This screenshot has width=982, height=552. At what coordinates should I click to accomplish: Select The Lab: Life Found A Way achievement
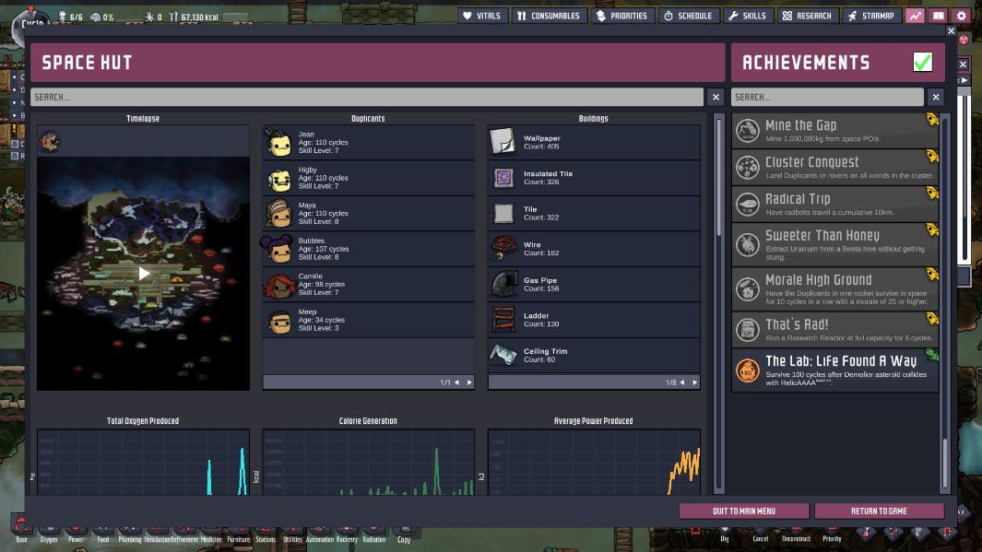(834, 370)
